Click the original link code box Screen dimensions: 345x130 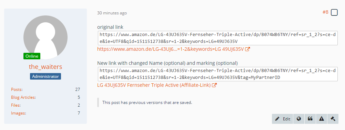[x=217, y=38]
